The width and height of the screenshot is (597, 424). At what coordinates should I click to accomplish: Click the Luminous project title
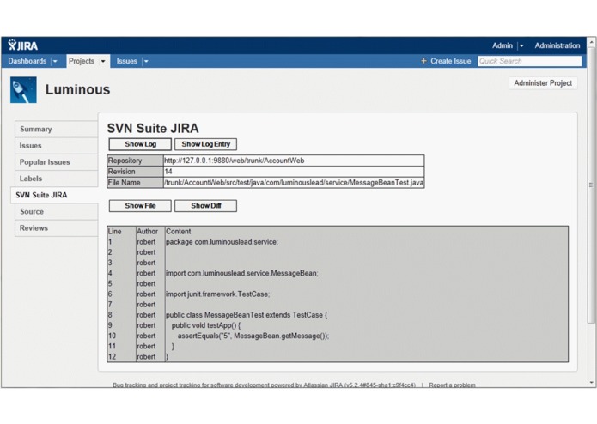77,90
